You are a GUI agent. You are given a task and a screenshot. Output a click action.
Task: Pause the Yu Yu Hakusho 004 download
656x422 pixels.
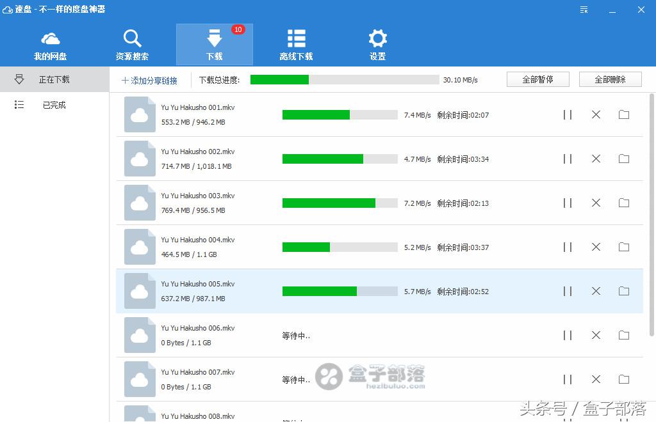click(567, 247)
